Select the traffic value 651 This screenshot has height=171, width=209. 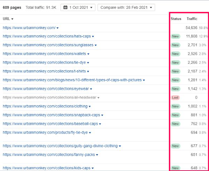[x=194, y=155]
